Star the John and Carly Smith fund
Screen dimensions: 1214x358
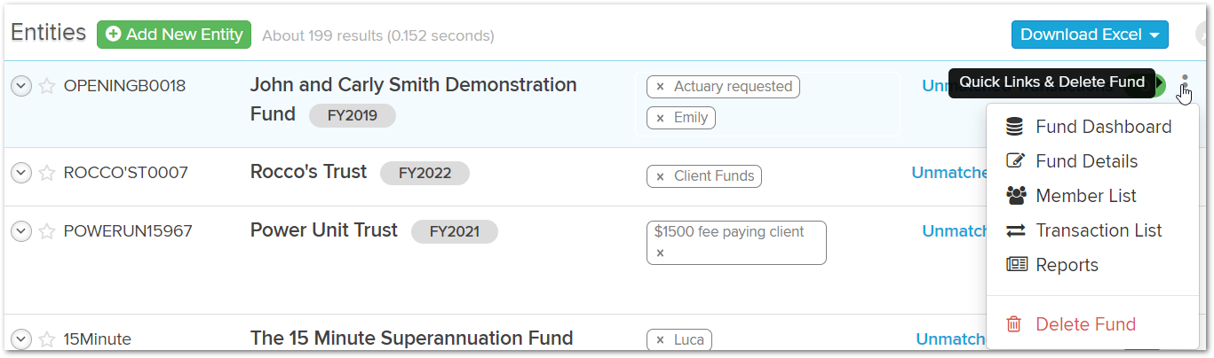pos(47,86)
